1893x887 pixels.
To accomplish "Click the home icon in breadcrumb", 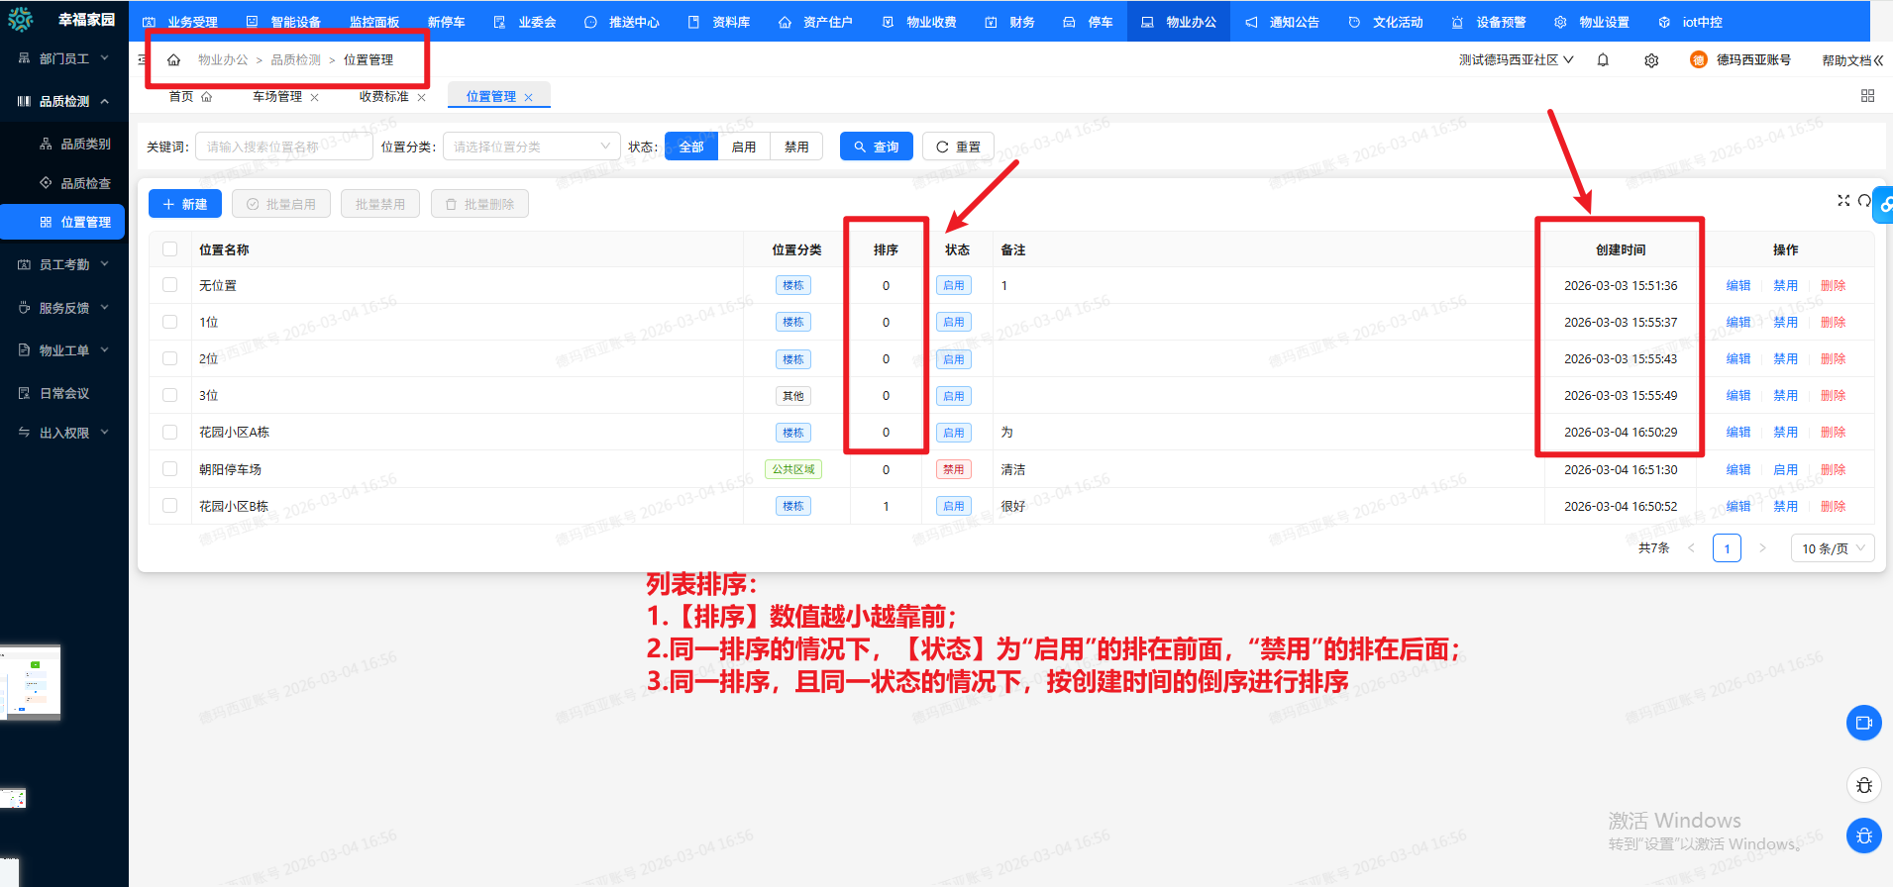I will pyautogui.click(x=173, y=60).
